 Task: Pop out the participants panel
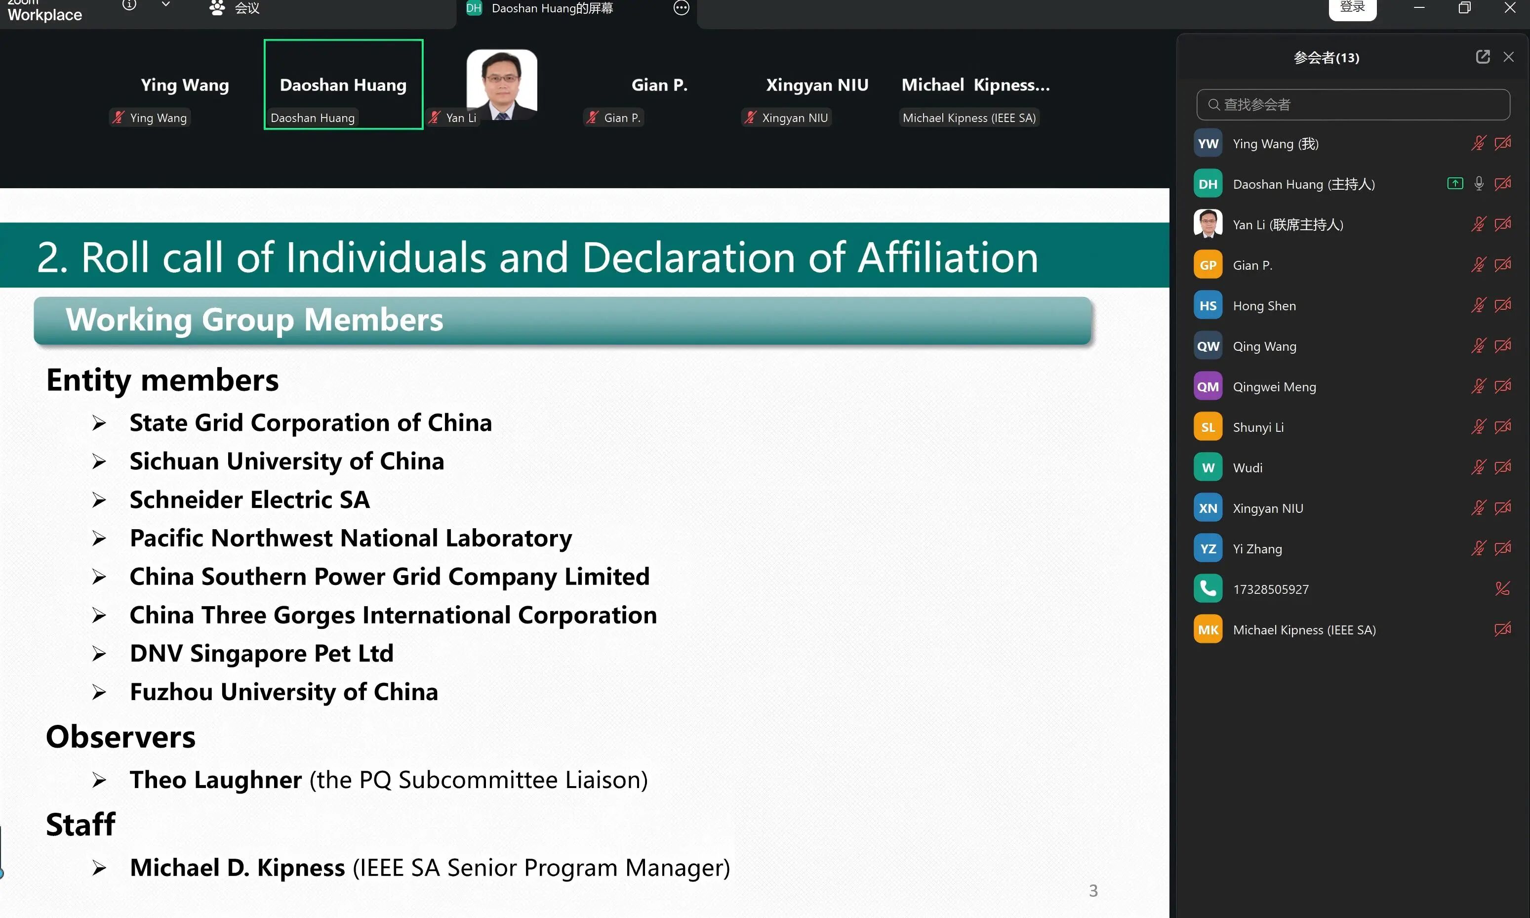click(1483, 57)
